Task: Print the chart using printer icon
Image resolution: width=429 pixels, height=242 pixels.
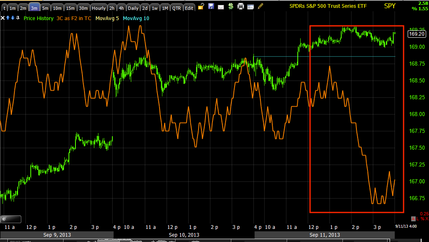Action: click(240, 6)
